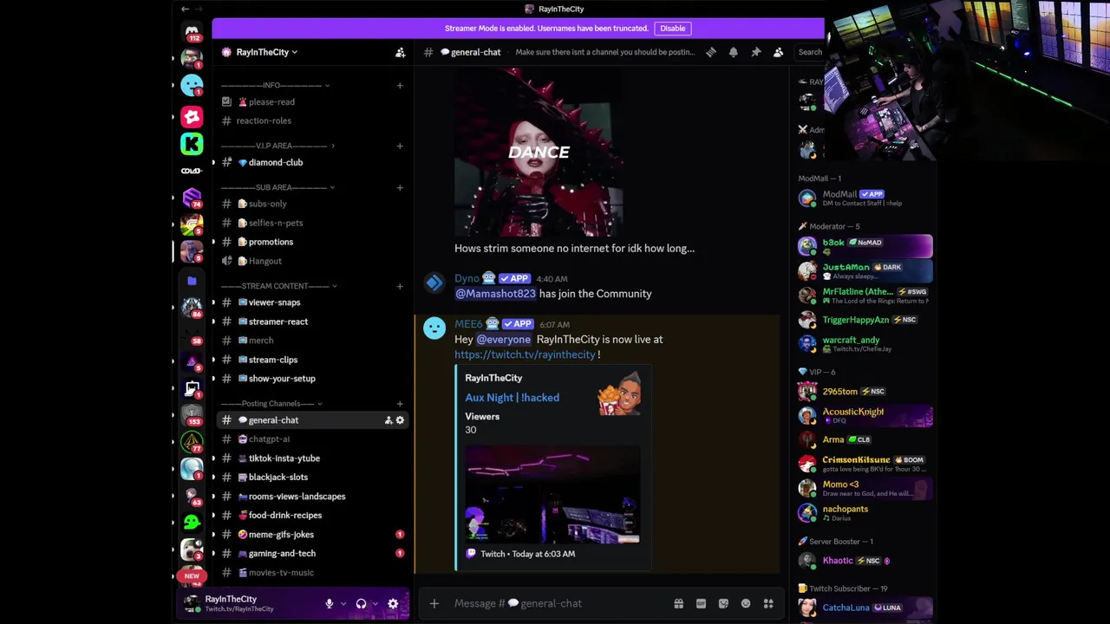Click the RayInTheCity embed author name
The width and height of the screenshot is (1110, 624).
pos(493,378)
